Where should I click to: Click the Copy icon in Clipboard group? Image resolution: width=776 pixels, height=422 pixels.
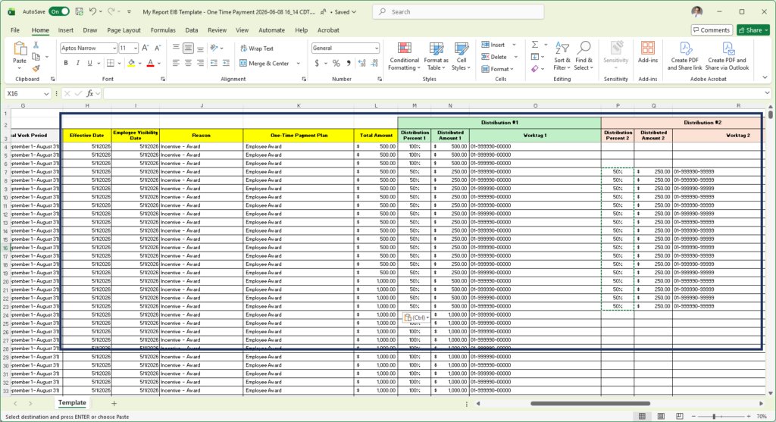point(36,57)
